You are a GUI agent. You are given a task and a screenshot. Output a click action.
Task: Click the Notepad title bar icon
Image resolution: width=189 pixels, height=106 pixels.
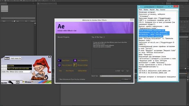tap(139, 7)
